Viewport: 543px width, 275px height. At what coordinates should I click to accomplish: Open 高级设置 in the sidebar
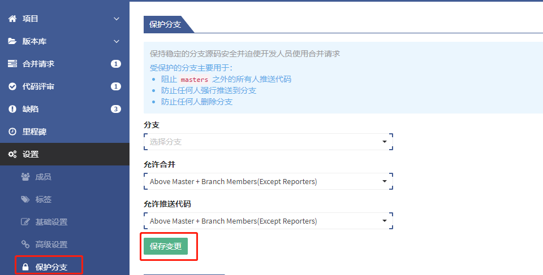point(51,245)
